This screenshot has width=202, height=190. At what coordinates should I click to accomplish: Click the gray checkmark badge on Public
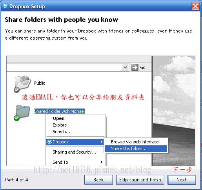16,90
